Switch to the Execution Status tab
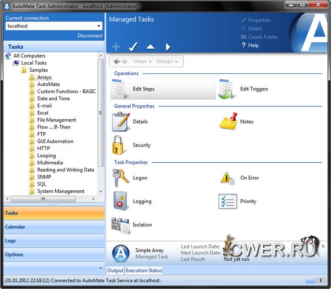The width and height of the screenshot is (331, 289). click(143, 270)
